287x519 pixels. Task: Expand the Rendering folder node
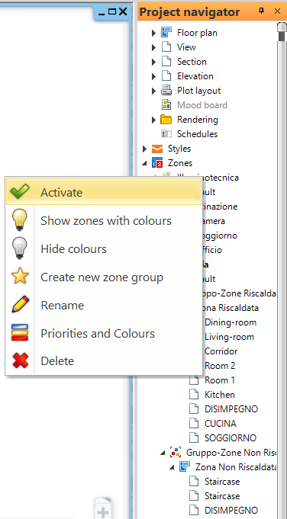click(x=153, y=120)
